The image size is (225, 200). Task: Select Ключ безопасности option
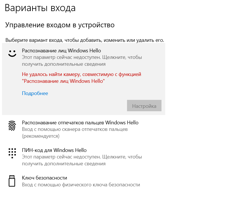[83, 181]
